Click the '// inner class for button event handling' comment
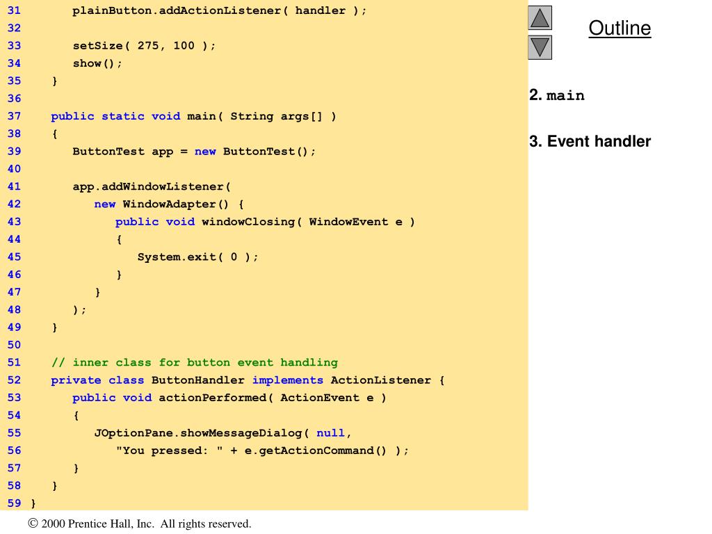The width and height of the screenshot is (712, 534). tap(195, 362)
